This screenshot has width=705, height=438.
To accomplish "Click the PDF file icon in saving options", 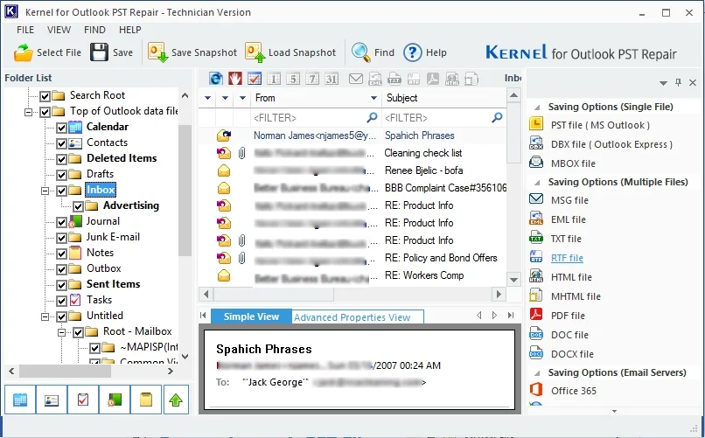I will (537, 316).
